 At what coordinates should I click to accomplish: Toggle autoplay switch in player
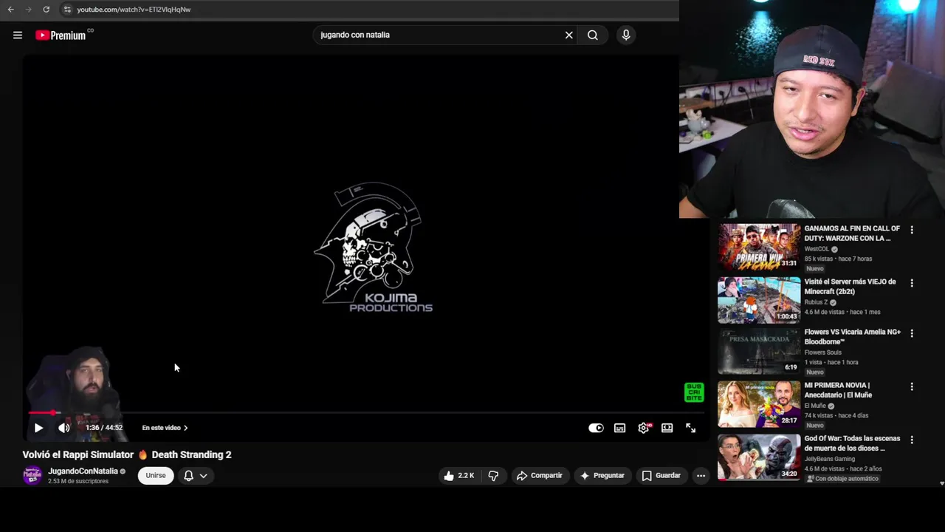[596, 428]
